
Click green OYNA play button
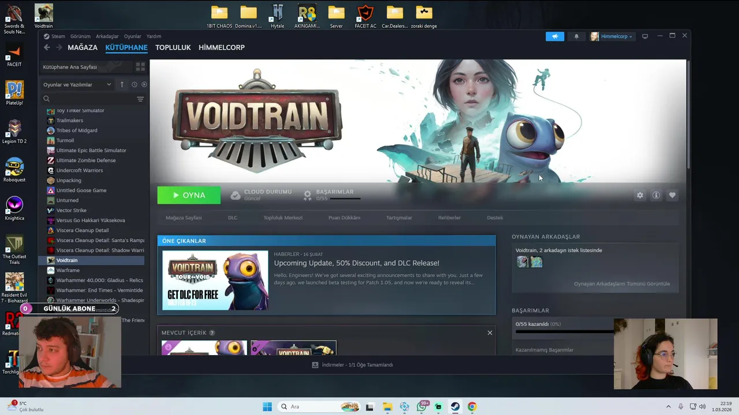189,195
